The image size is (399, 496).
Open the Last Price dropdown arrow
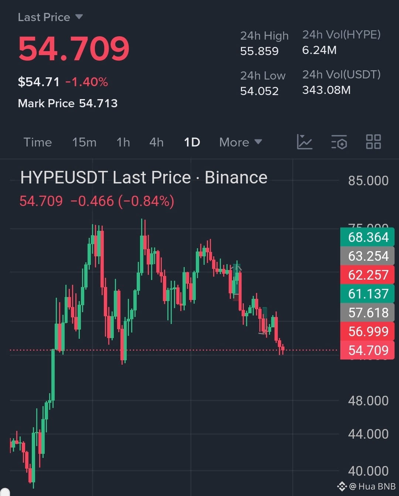pos(79,17)
